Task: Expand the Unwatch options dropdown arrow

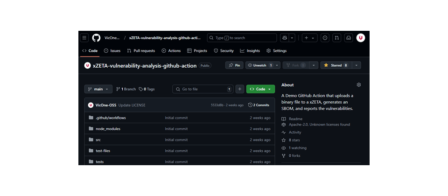Action: click(277, 65)
